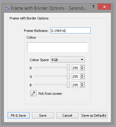This screenshot has width=116, height=127.
Task: Decrease the B value with down arrow
Action: tap(82, 86)
